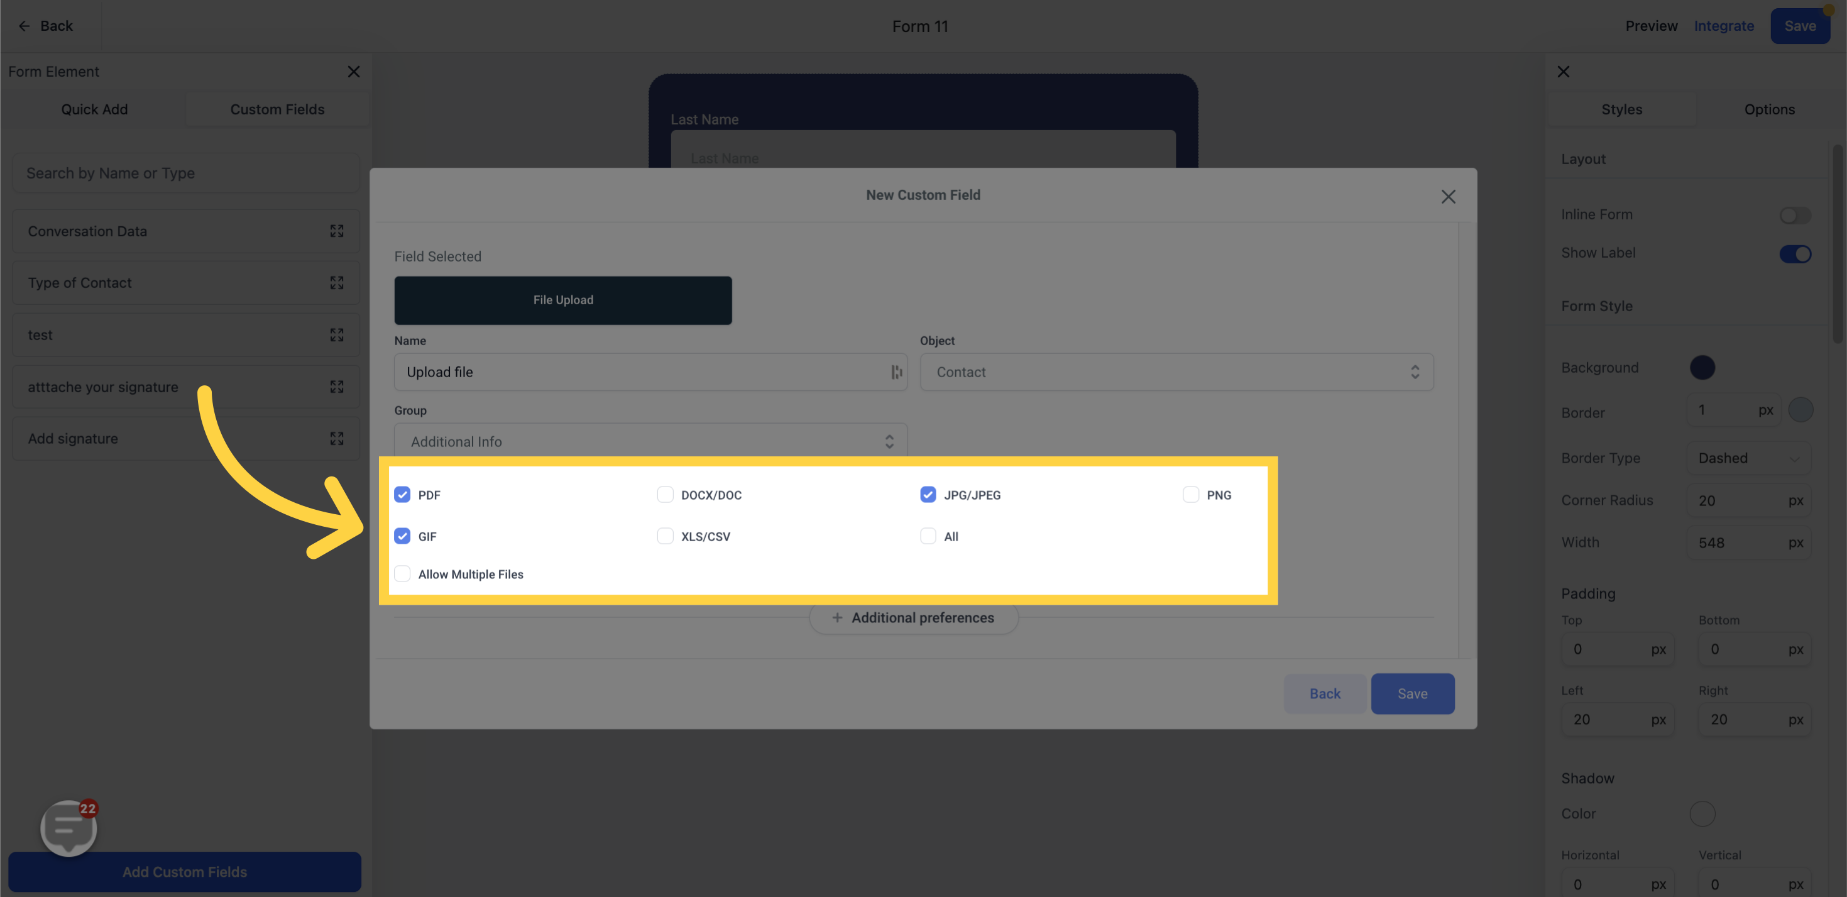Switch to the Options tab in right panel
This screenshot has height=897, width=1847.
coord(1769,109)
